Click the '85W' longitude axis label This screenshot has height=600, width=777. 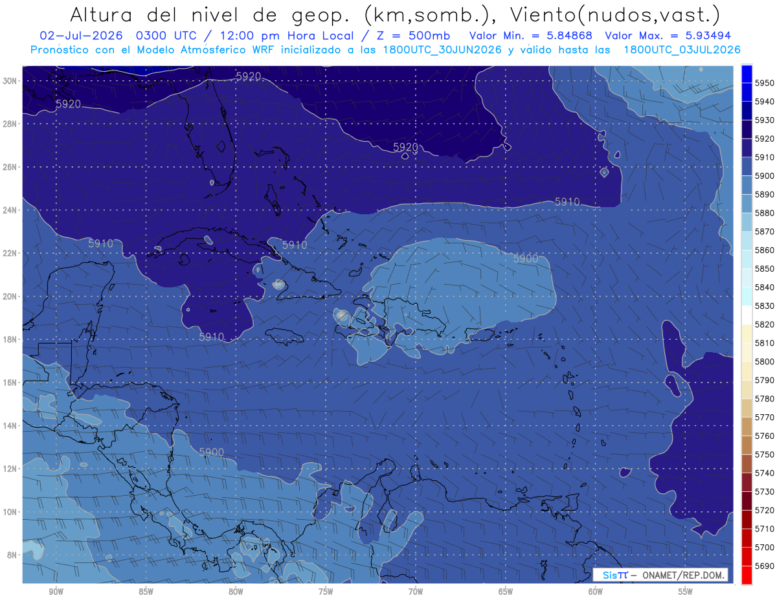pyautogui.click(x=146, y=591)
